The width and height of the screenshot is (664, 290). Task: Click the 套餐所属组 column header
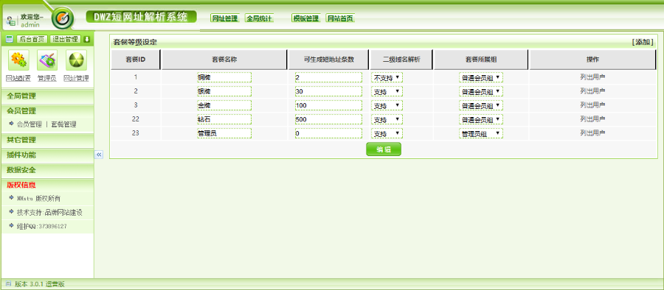click(481, 60)
